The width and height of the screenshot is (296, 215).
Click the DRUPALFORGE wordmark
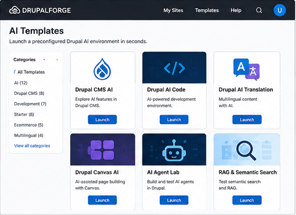pos(47,10)
